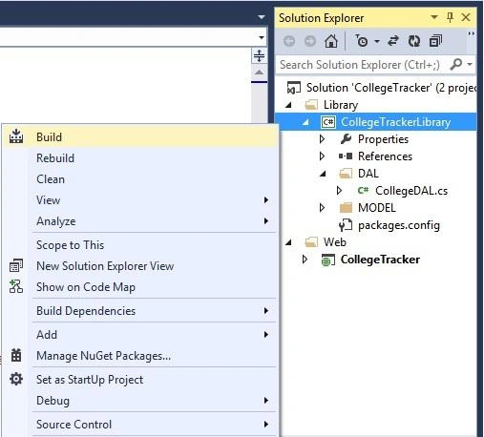Select Clean in the context menu
The width and height of the screenshot is (484, 437).
click(51, 179)
